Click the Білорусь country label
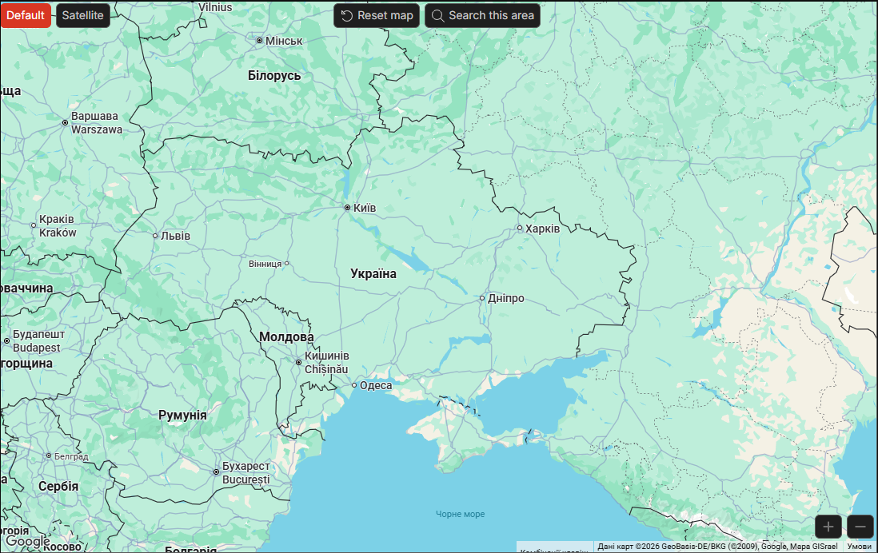Image resolution: width=878 pixels, height=553 pixels. (274, 76)
